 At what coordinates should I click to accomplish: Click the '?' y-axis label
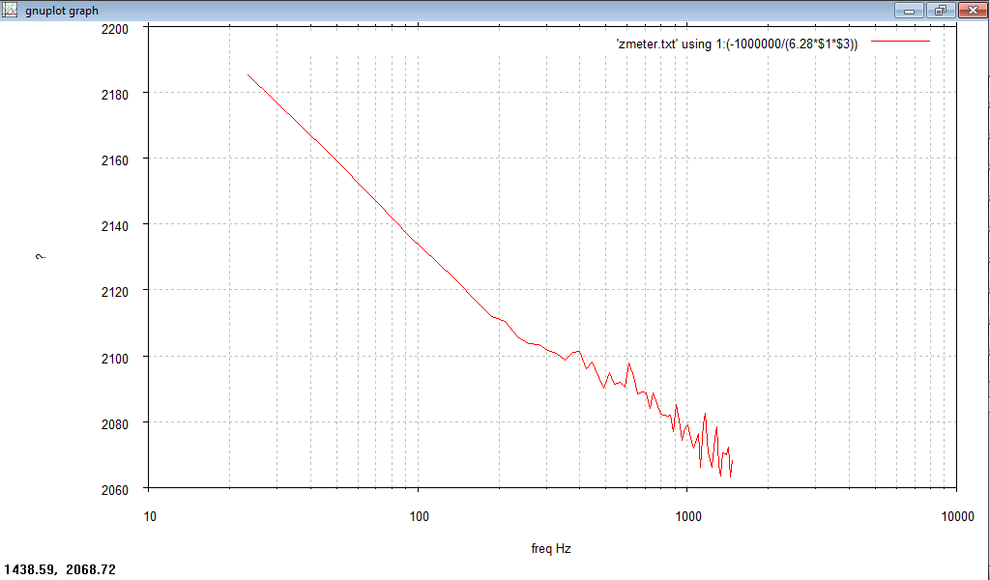(41, 257)
